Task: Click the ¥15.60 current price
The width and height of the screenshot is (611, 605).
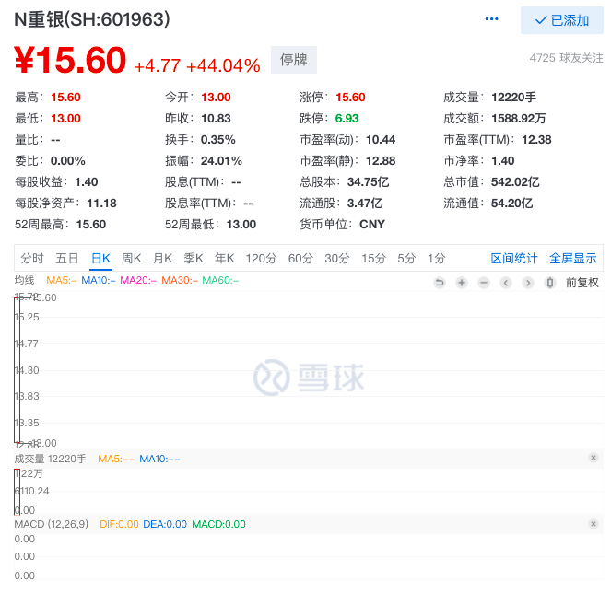Action: 70,60
